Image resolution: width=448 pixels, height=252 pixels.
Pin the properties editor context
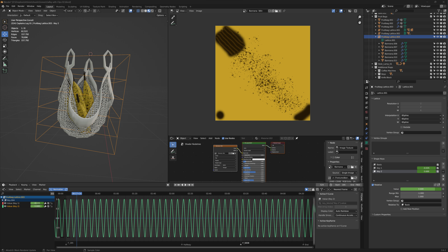445,87
